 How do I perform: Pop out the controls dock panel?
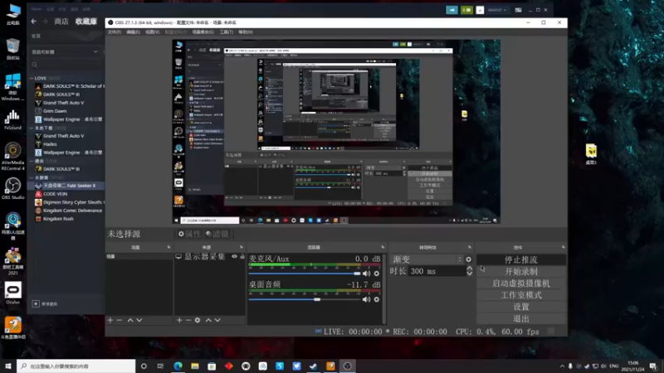(564, 247)
